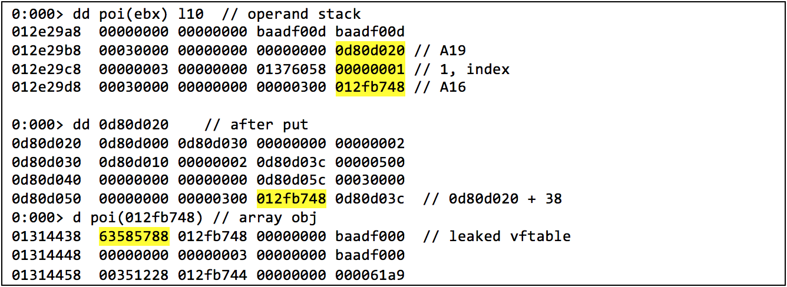Screen dimensions: 787x287
Task: Click the highlighted leaked vftable 63585788
Action: (x=134, y=236)
